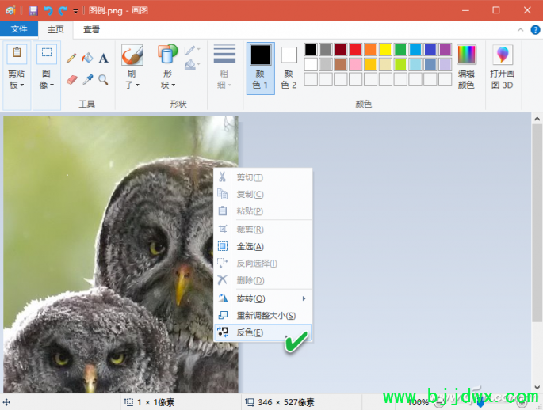Pick the dark red color swatch

point(341,49)
